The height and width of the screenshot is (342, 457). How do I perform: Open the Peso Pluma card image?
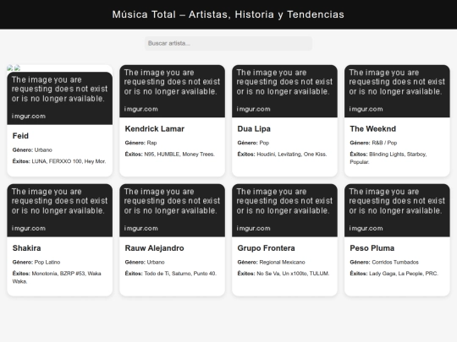point(397,210)
